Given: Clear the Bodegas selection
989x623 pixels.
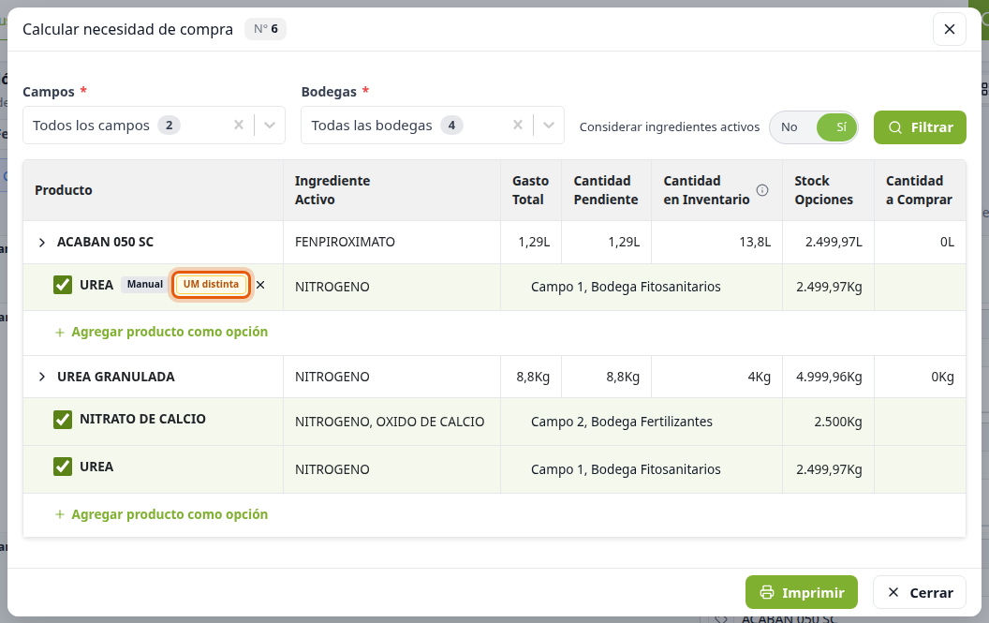Looking at the screenshot, I should point(517,125).
